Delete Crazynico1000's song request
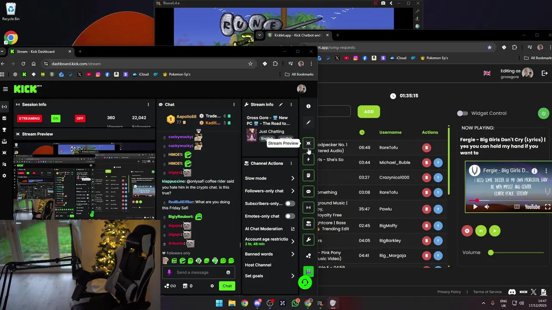 tap(426, 177)
